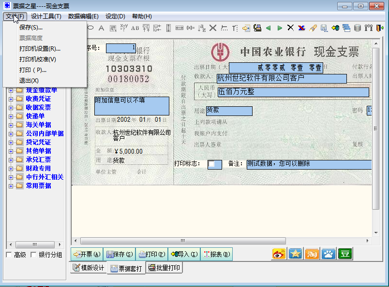The height and width of the screenshot is (287, 389).
Task: Click the red and blue X icon
Action: point(301,28)
